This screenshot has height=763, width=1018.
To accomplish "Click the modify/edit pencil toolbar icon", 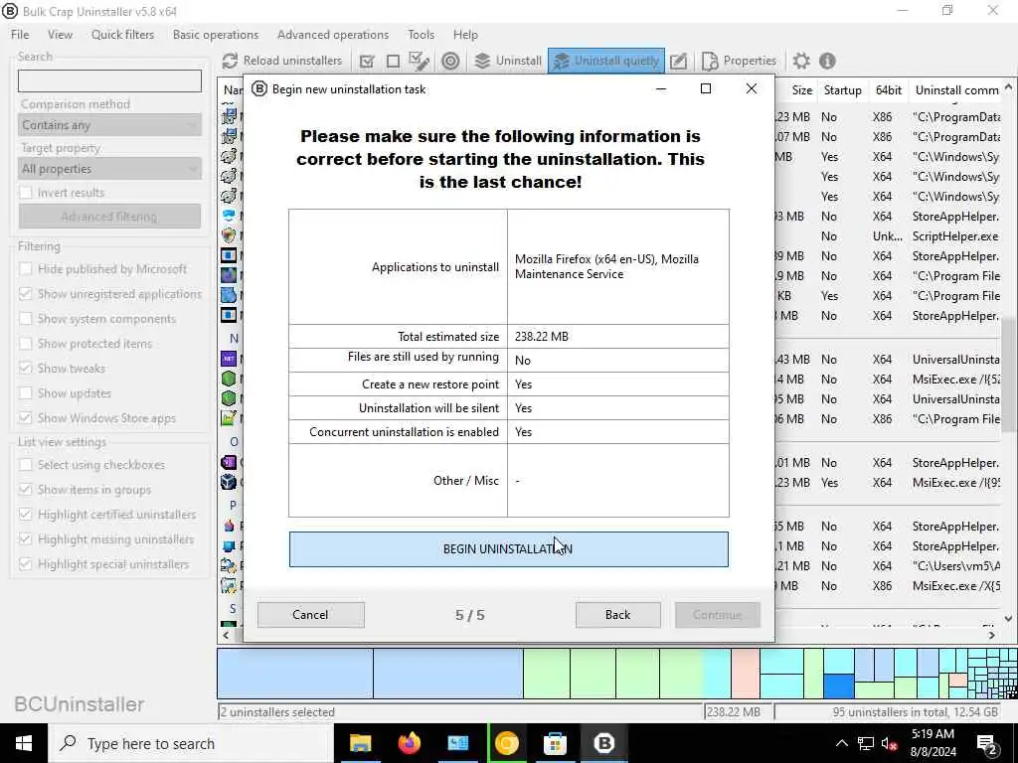I will [678, 61].
